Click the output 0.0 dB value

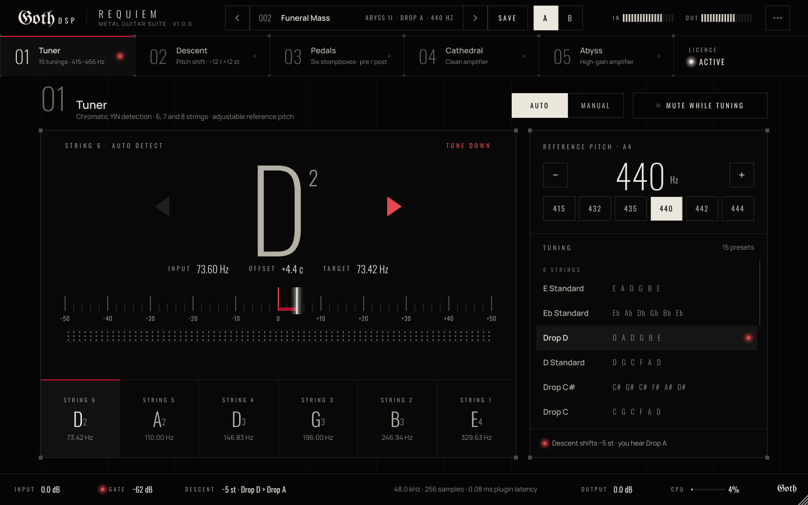pos(623,489)
